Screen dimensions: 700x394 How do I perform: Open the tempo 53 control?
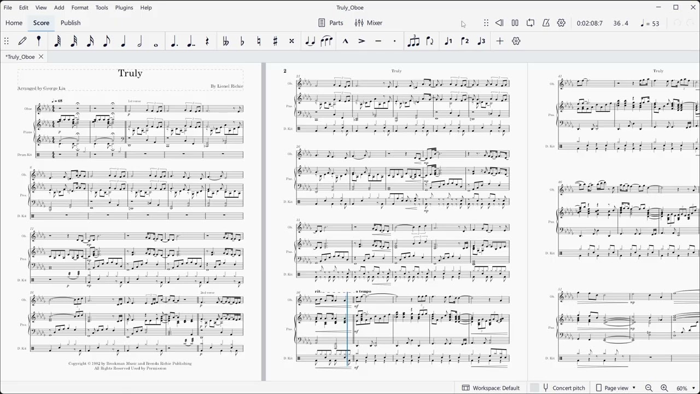[650, 24]
